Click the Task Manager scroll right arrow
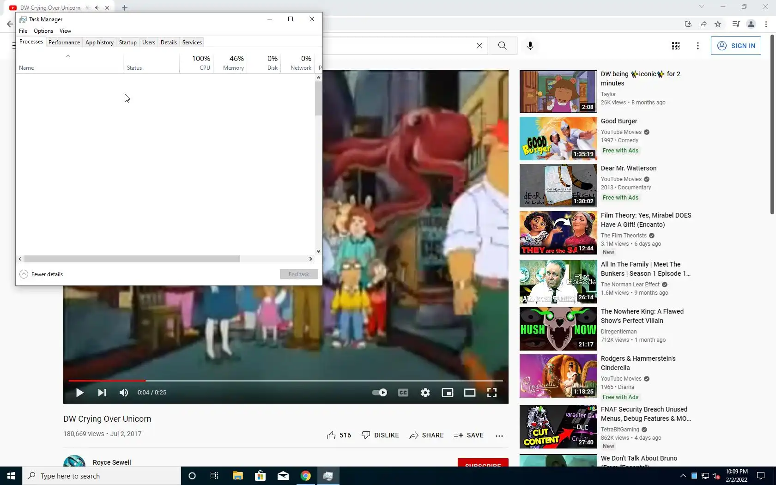Screen dimensions: 776x485 pyautogui.click(x=311, y=259)
